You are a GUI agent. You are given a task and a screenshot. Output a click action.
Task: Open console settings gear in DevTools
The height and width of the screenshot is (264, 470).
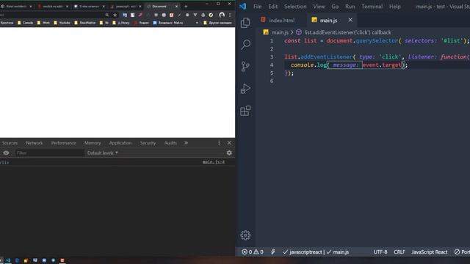click(229, 153)
